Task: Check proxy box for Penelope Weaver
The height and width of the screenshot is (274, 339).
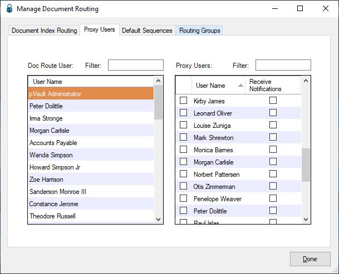Action: [183, 198]
